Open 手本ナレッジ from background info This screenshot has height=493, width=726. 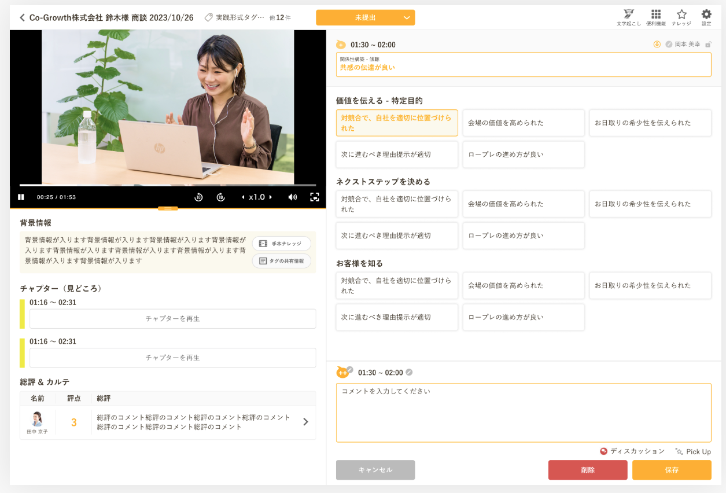tap(281, 244)
